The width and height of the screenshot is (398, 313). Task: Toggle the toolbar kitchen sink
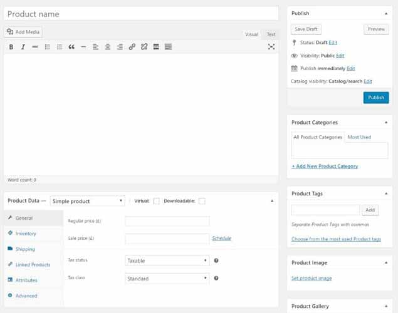tap(168, 47)
